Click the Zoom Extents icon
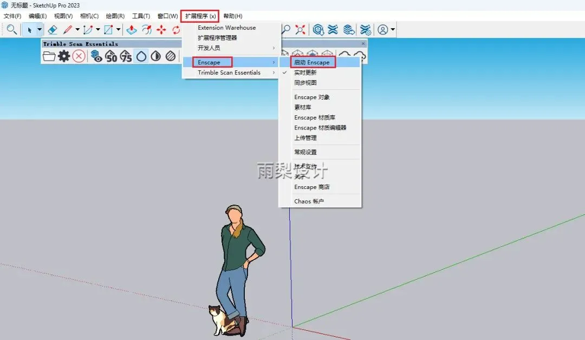 (x=300, y=30)
